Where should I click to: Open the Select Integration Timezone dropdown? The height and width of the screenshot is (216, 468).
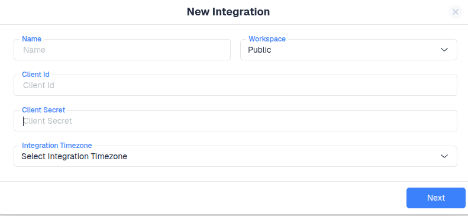tap(235, 156)
